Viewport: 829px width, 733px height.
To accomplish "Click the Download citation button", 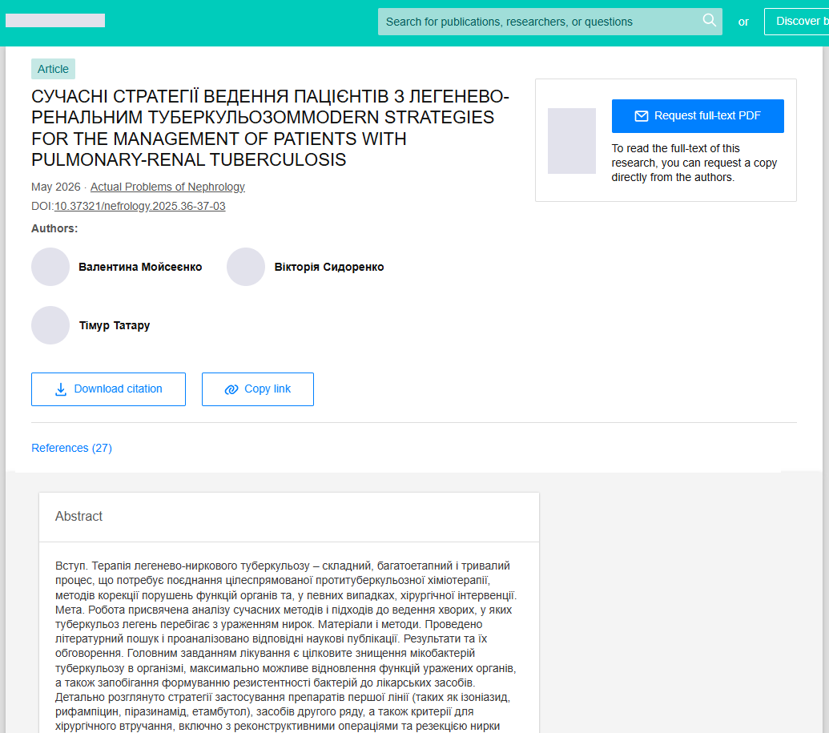I will click(108, 389).
